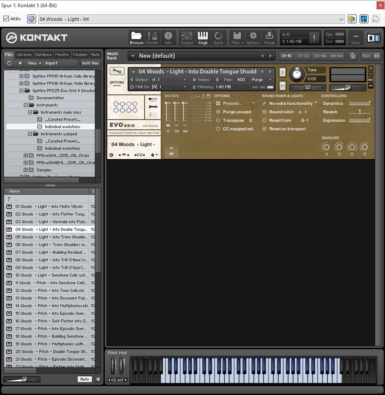The width and height of the screenshot is (385, 395).
Task: Switch to the Libraries tab
Action: coord(24,54)
